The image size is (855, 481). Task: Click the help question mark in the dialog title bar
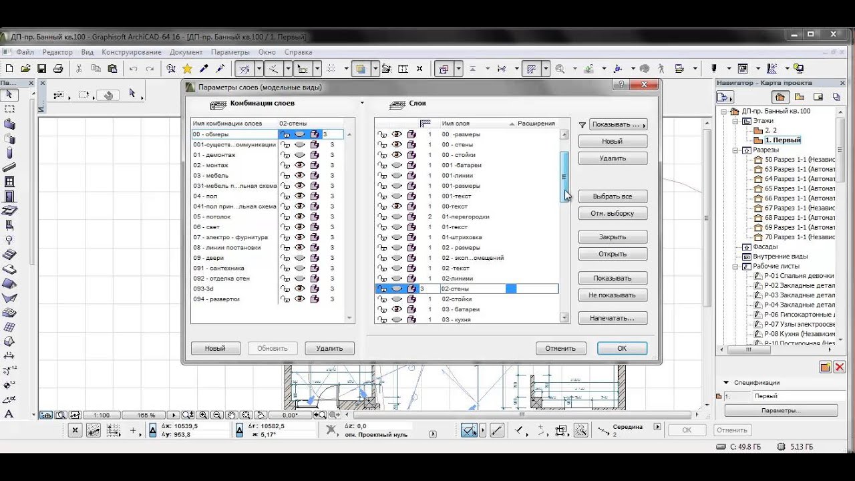[x=621, y=85]
